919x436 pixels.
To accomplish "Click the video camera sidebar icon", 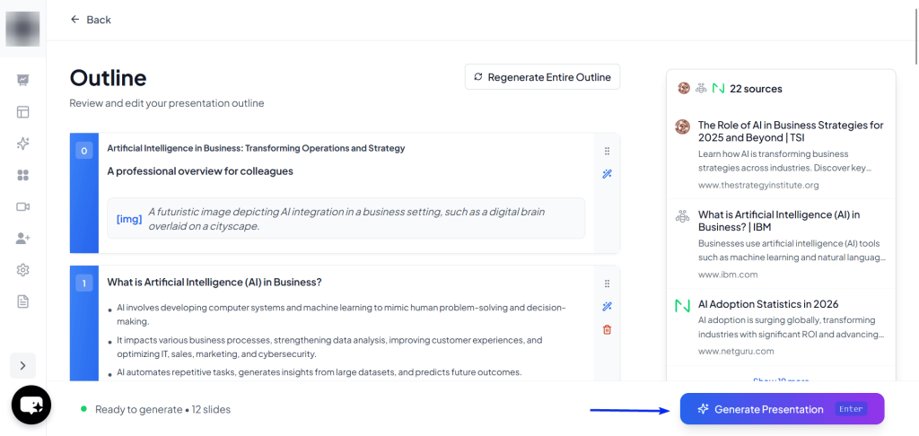I will click(x=23, y=206).
